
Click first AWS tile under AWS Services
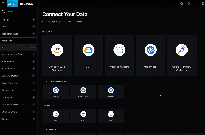pos(56,116)
